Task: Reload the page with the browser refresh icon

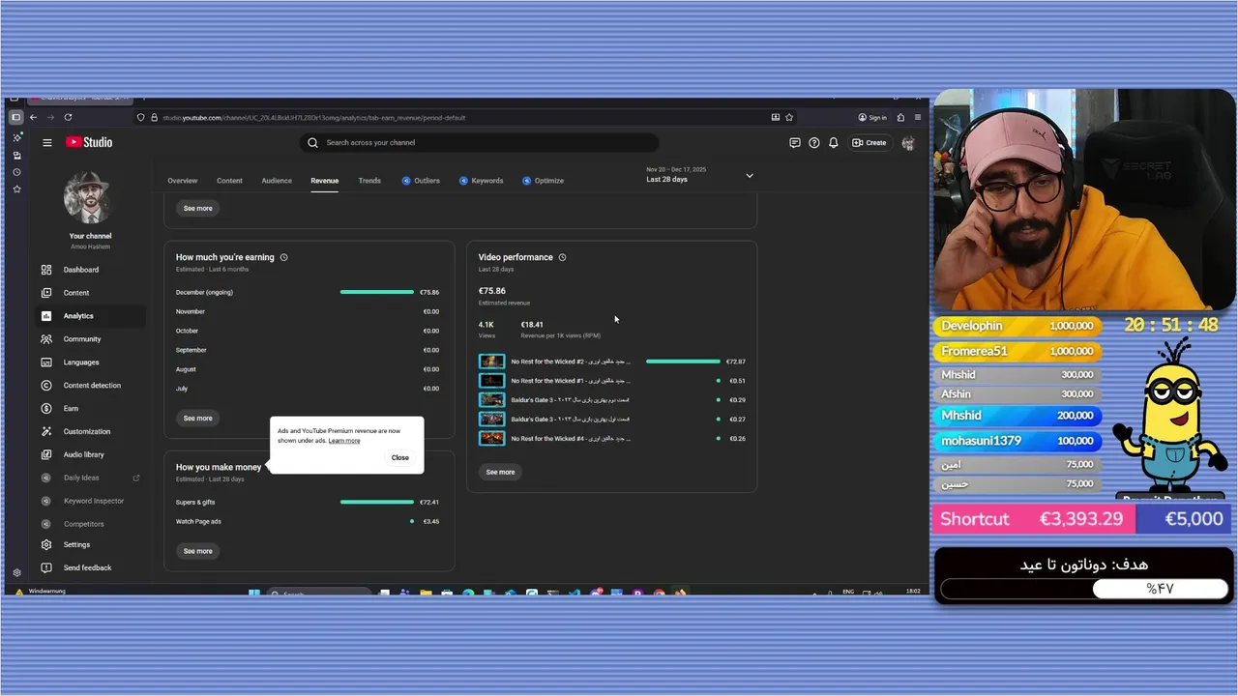Action: point(68,117)
